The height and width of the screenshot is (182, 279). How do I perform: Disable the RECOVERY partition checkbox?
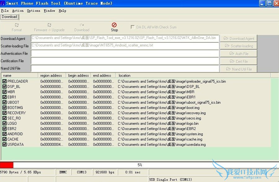coord(5,113)
